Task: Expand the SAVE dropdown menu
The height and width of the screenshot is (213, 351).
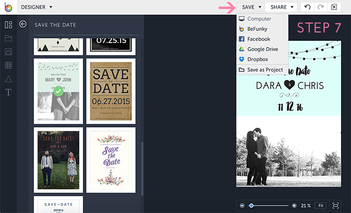Action: pyautogui.click(x=251, y=7)
